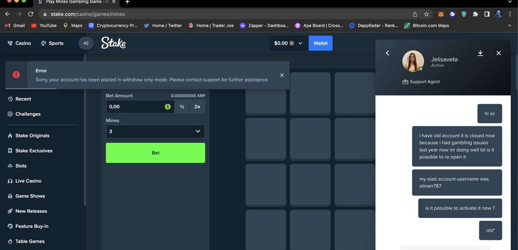
Task: Open Stake Originals in the sidebar
Action: [x=28, y=136]
